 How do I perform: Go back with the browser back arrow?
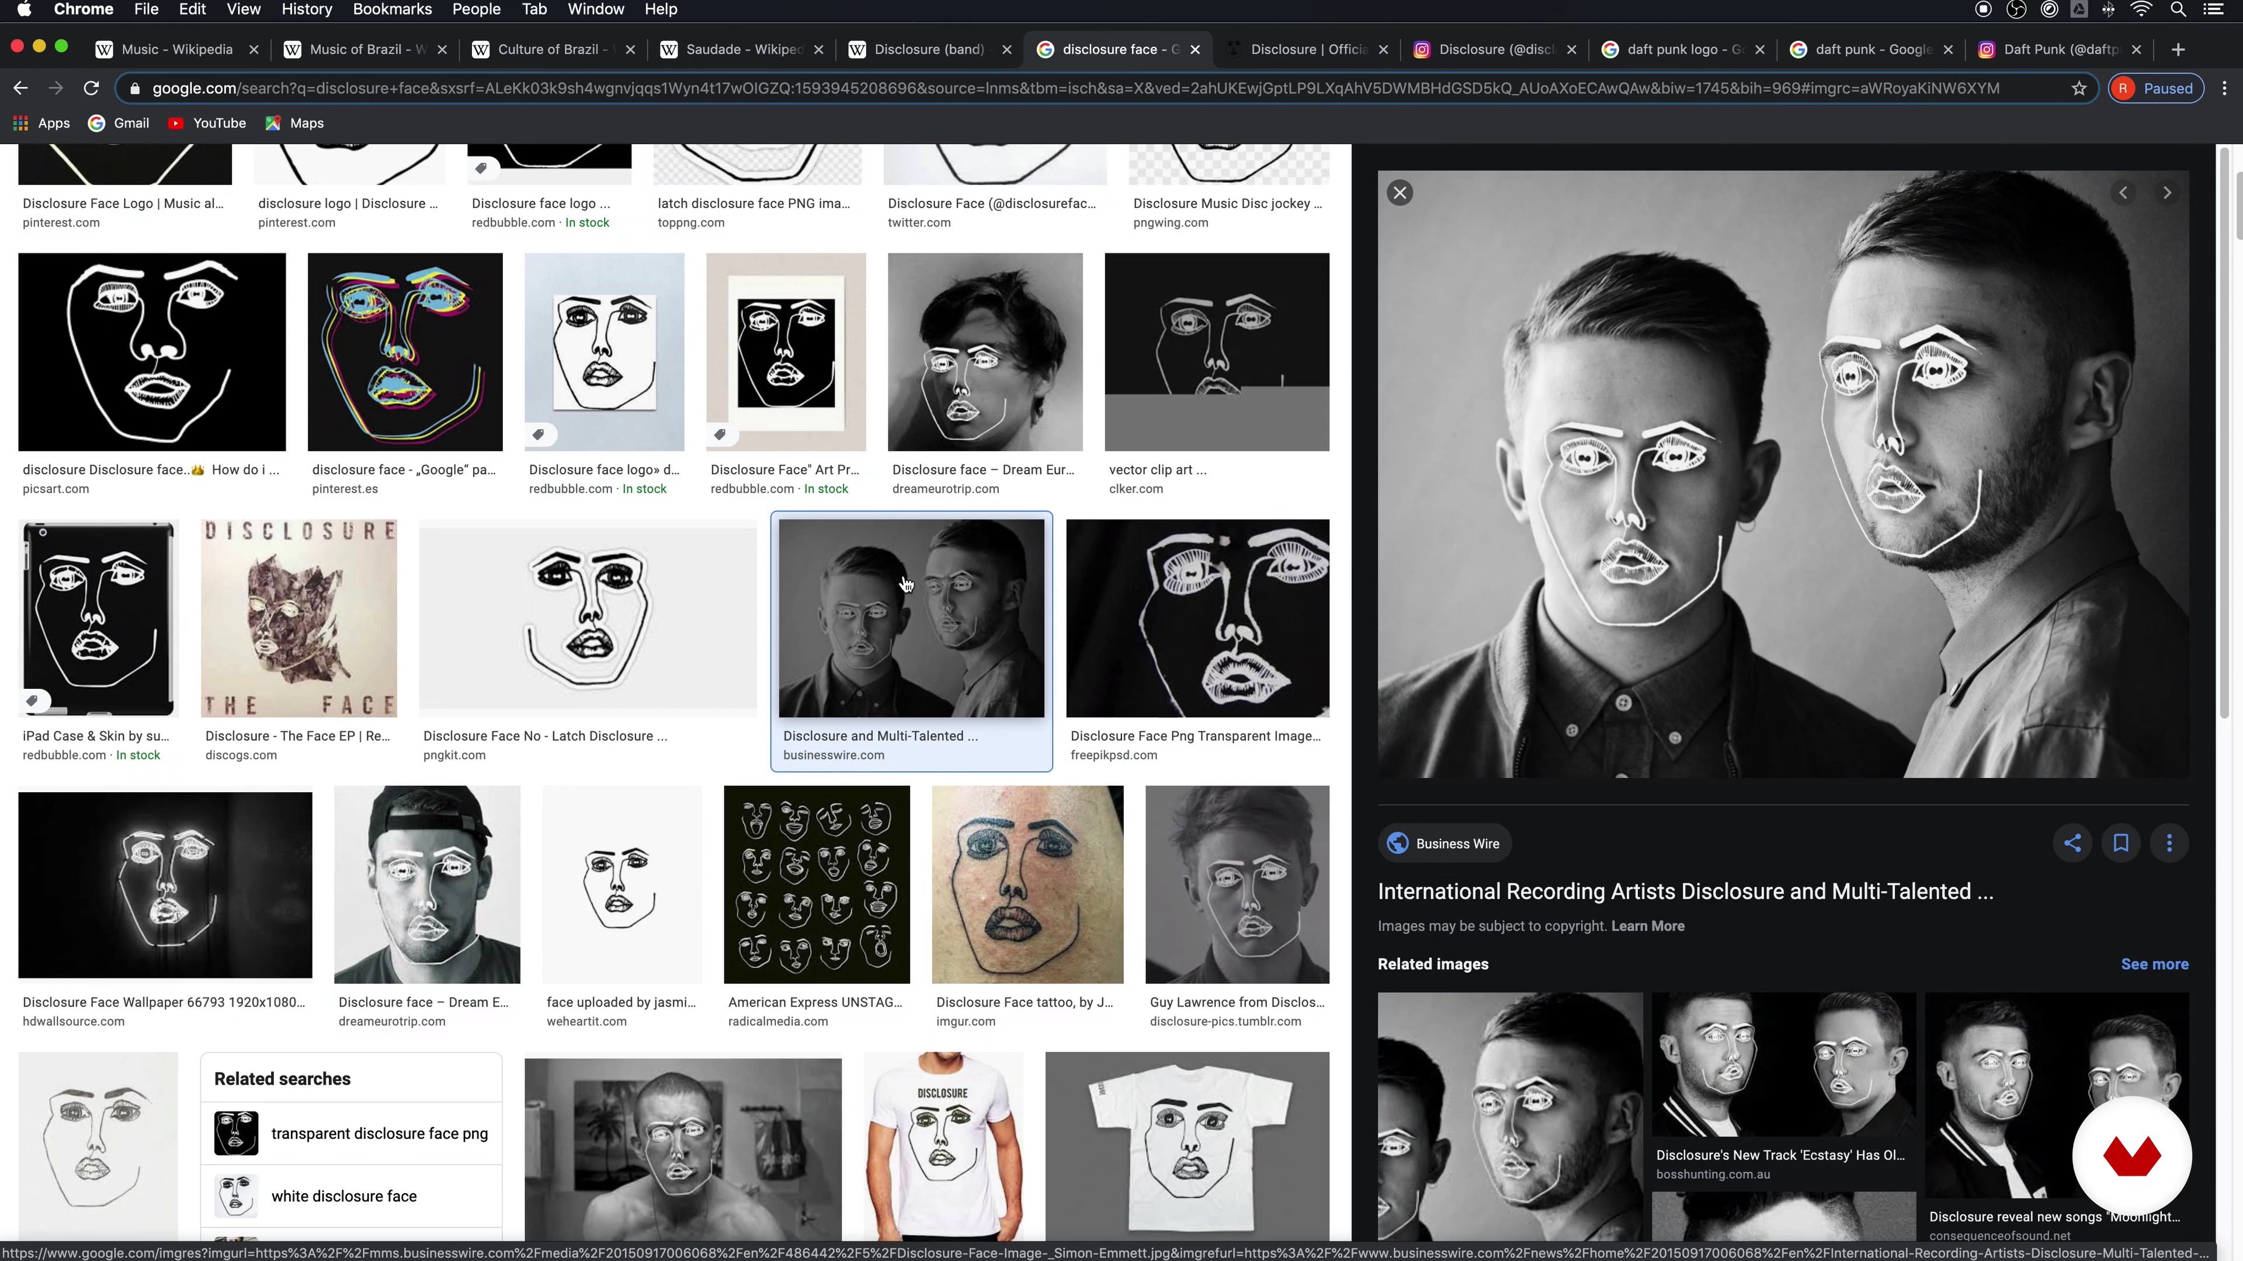21,88
